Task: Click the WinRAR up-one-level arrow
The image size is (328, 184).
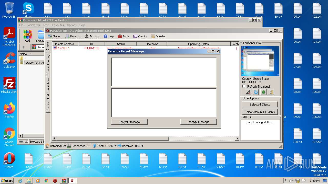Action: pyautogui.click(x=24, y=47)
